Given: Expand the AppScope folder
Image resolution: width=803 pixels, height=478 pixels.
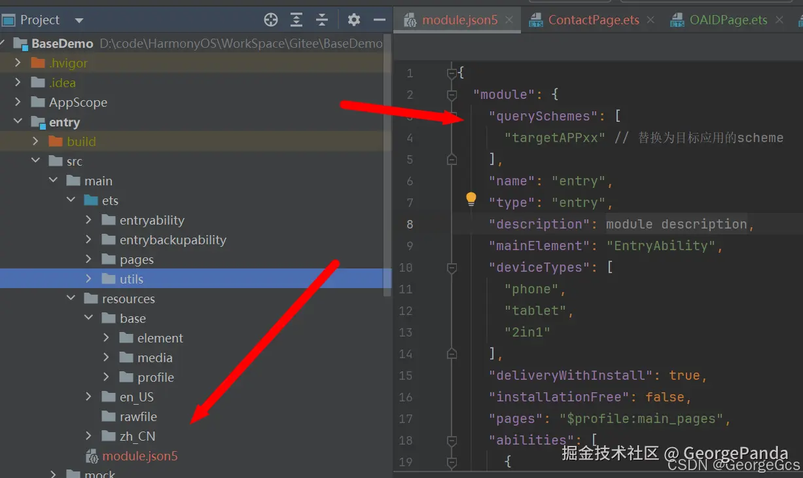Looking at the screenshot, I should [18, 102].
